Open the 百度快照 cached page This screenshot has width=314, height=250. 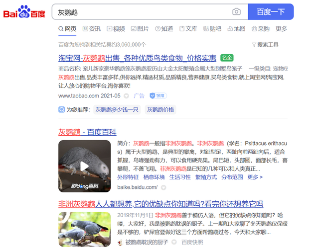point(192,243)
